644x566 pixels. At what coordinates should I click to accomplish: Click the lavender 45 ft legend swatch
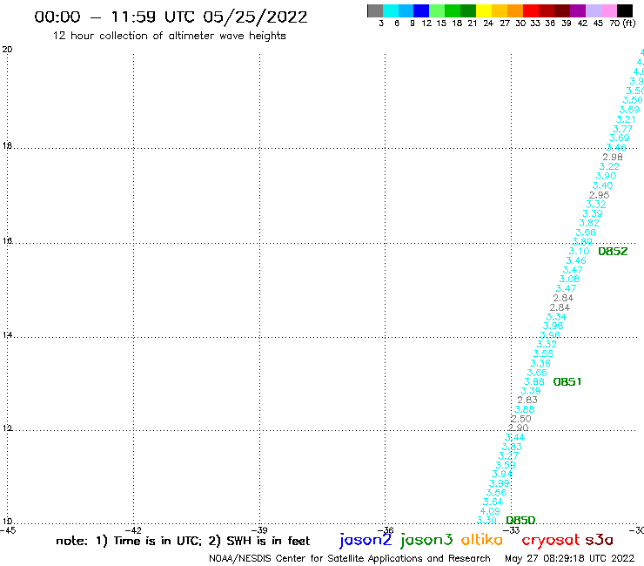point(594,10)
